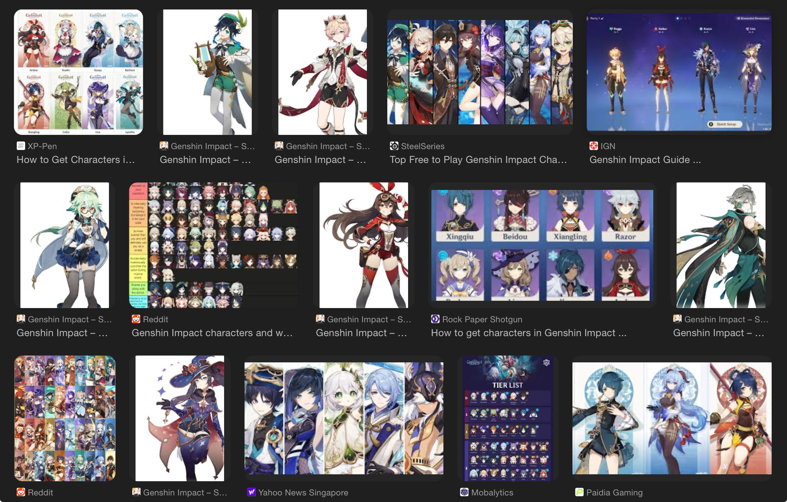Open 'Genshin Impact Guide' IGN link
The image size is (787, 502).
point(645,160)
